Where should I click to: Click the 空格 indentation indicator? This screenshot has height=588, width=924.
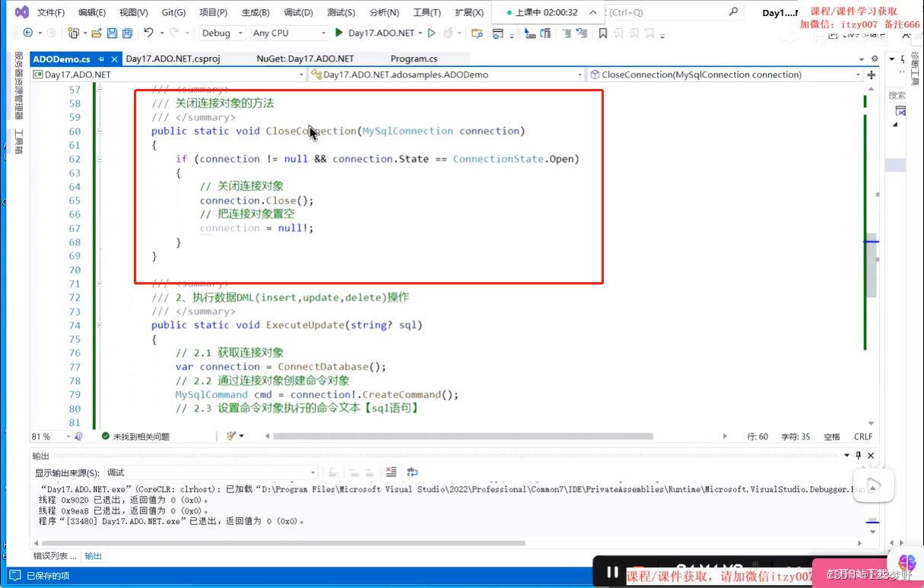(x=832, y=437)
